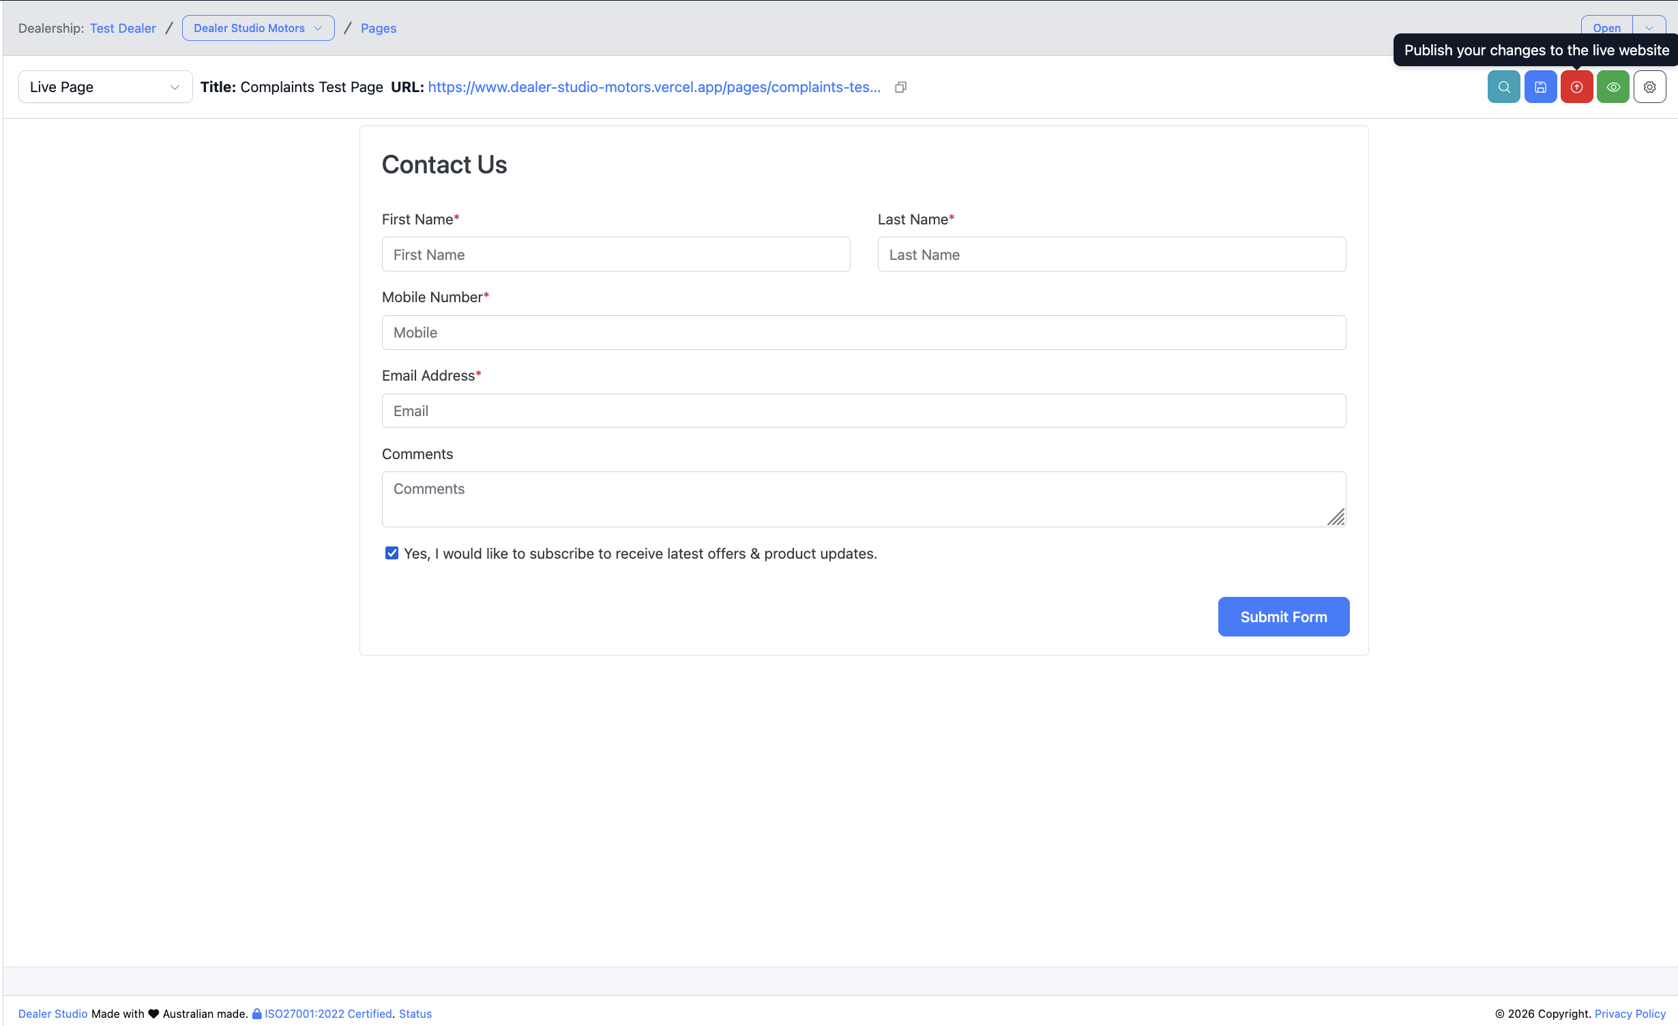Open Test Dealer breadcrumb link
Screen dimensions: 1678x1026
tap(123, 28)
